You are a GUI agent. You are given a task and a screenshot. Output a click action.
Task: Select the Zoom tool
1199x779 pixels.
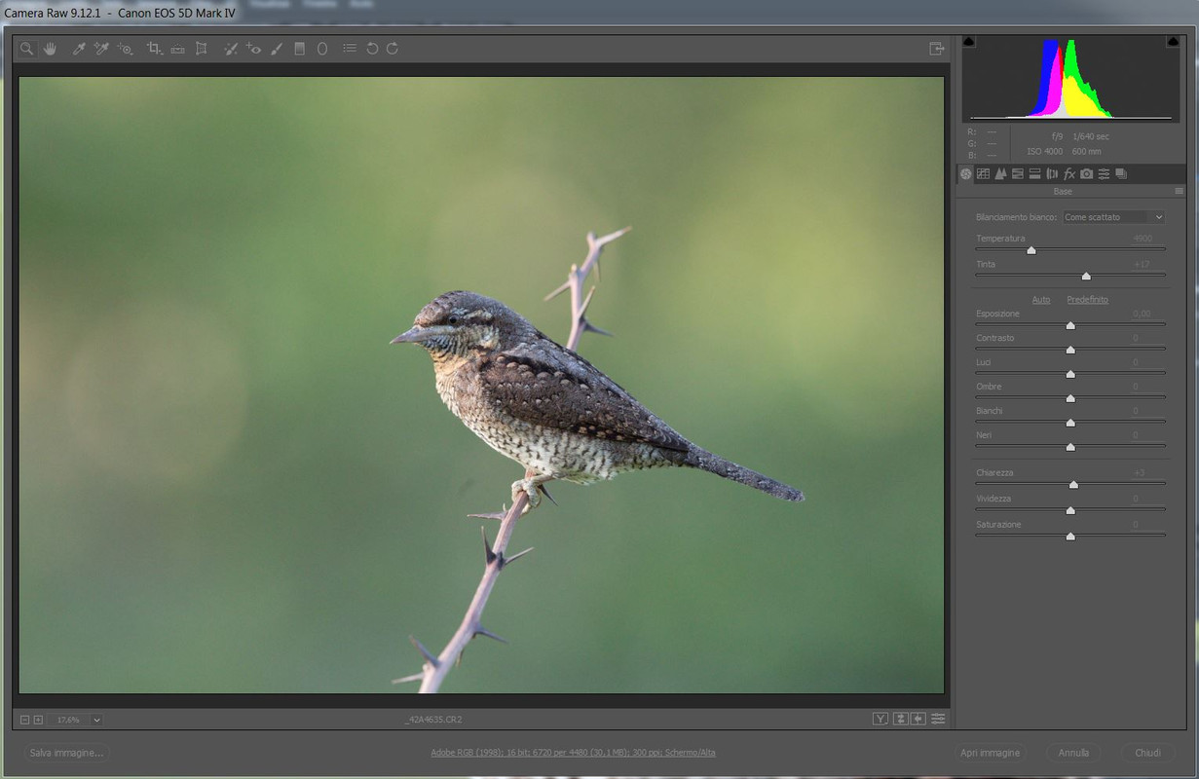27,49
